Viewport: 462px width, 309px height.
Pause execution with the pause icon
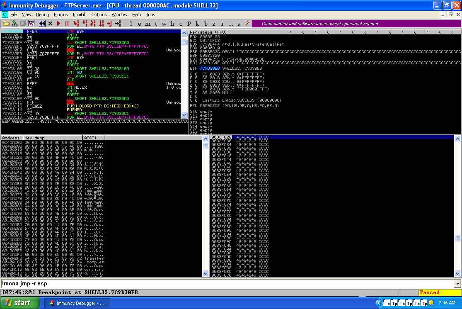click(x=67, y=24)
